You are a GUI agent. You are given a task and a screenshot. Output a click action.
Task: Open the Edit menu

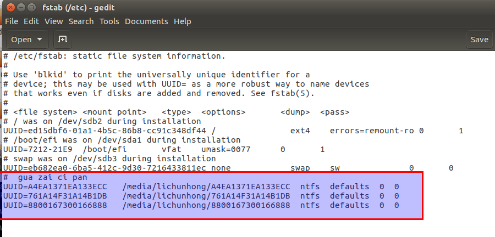31,21
